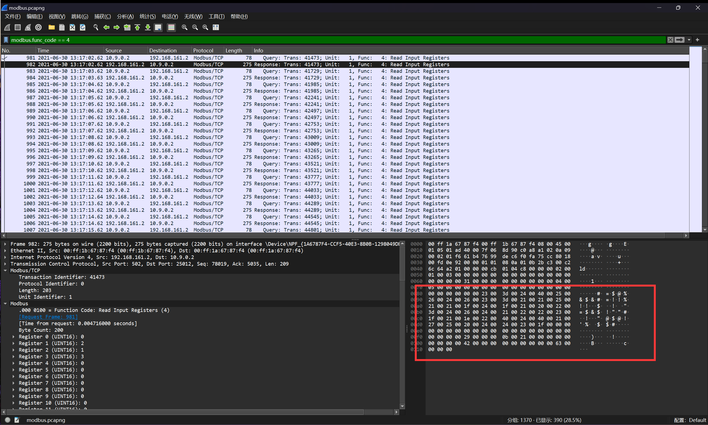Select Byte Count: 200 field
The height and width of the screenshot is (425, 708).
pyautogui.click(x=41, y=330)
